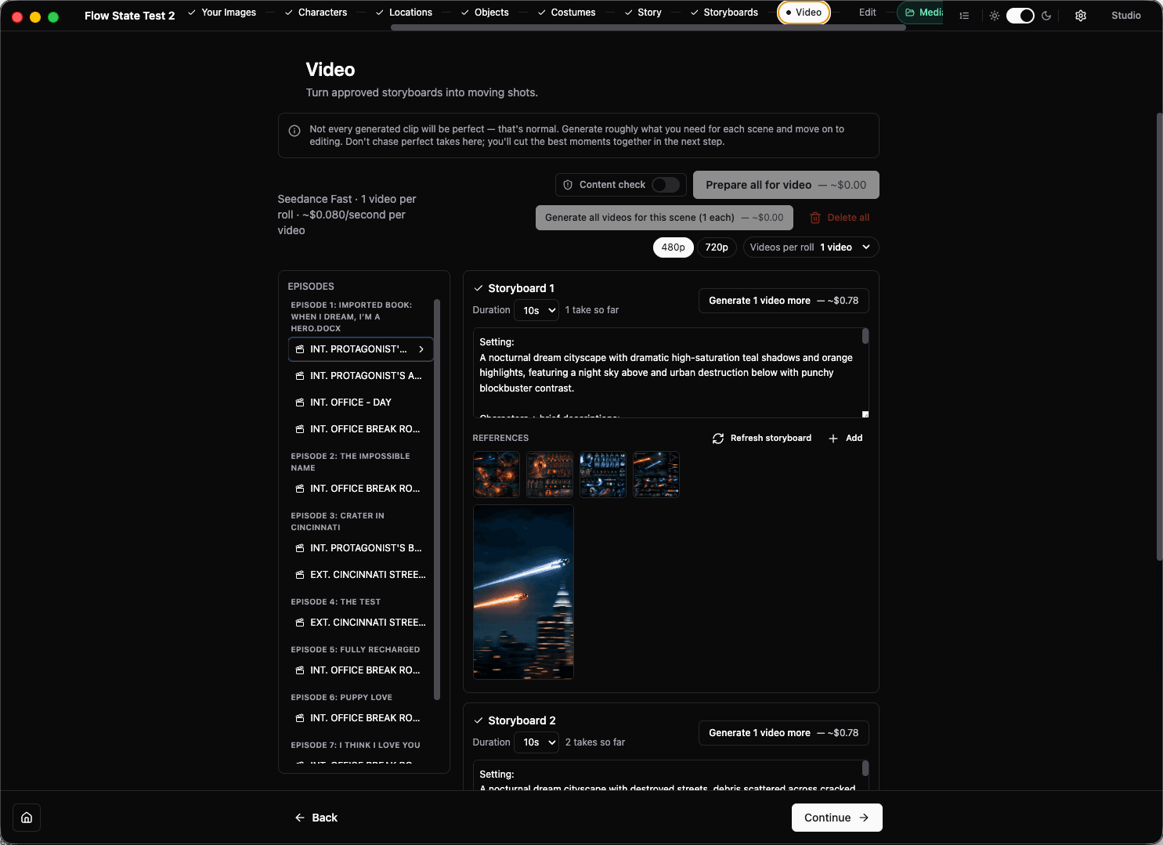Select the INT. OFFICE - DAY scene

point(360,403)
